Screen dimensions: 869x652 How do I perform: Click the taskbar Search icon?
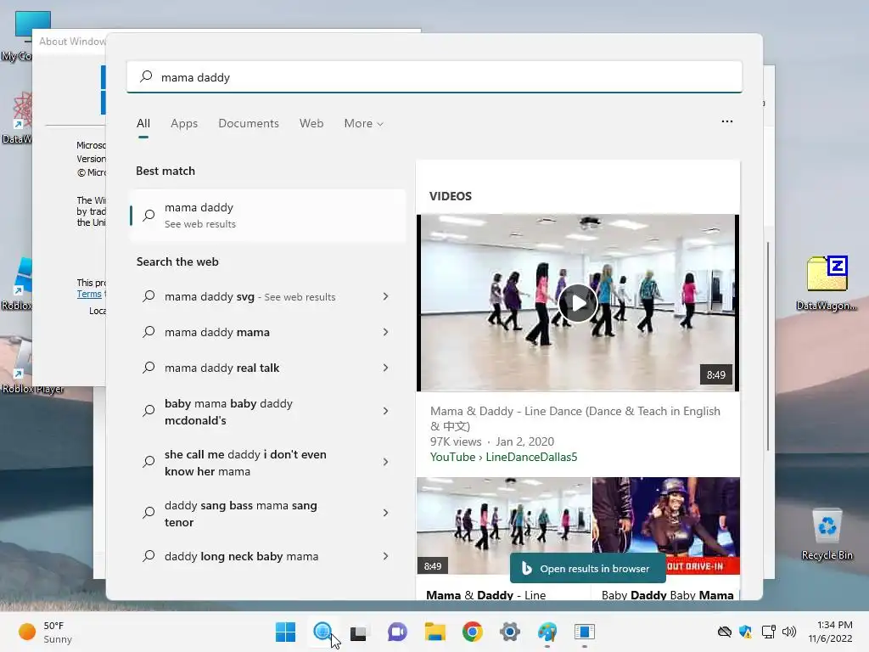(322, 632)
